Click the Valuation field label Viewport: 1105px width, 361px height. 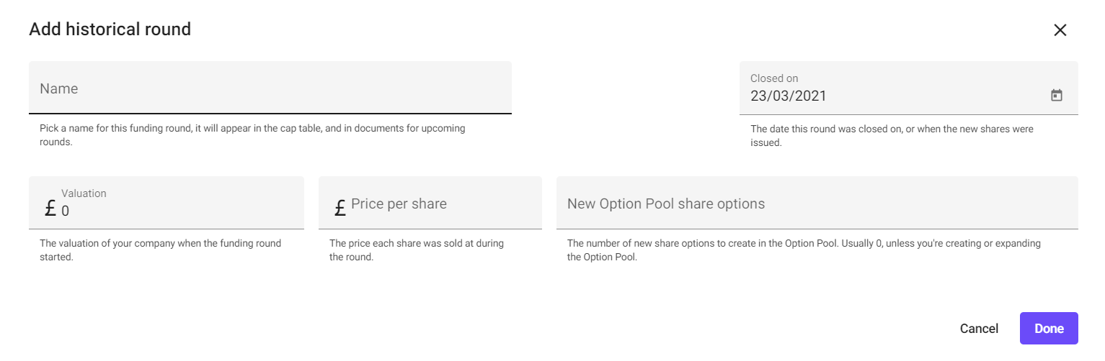[x=84, y=193]
